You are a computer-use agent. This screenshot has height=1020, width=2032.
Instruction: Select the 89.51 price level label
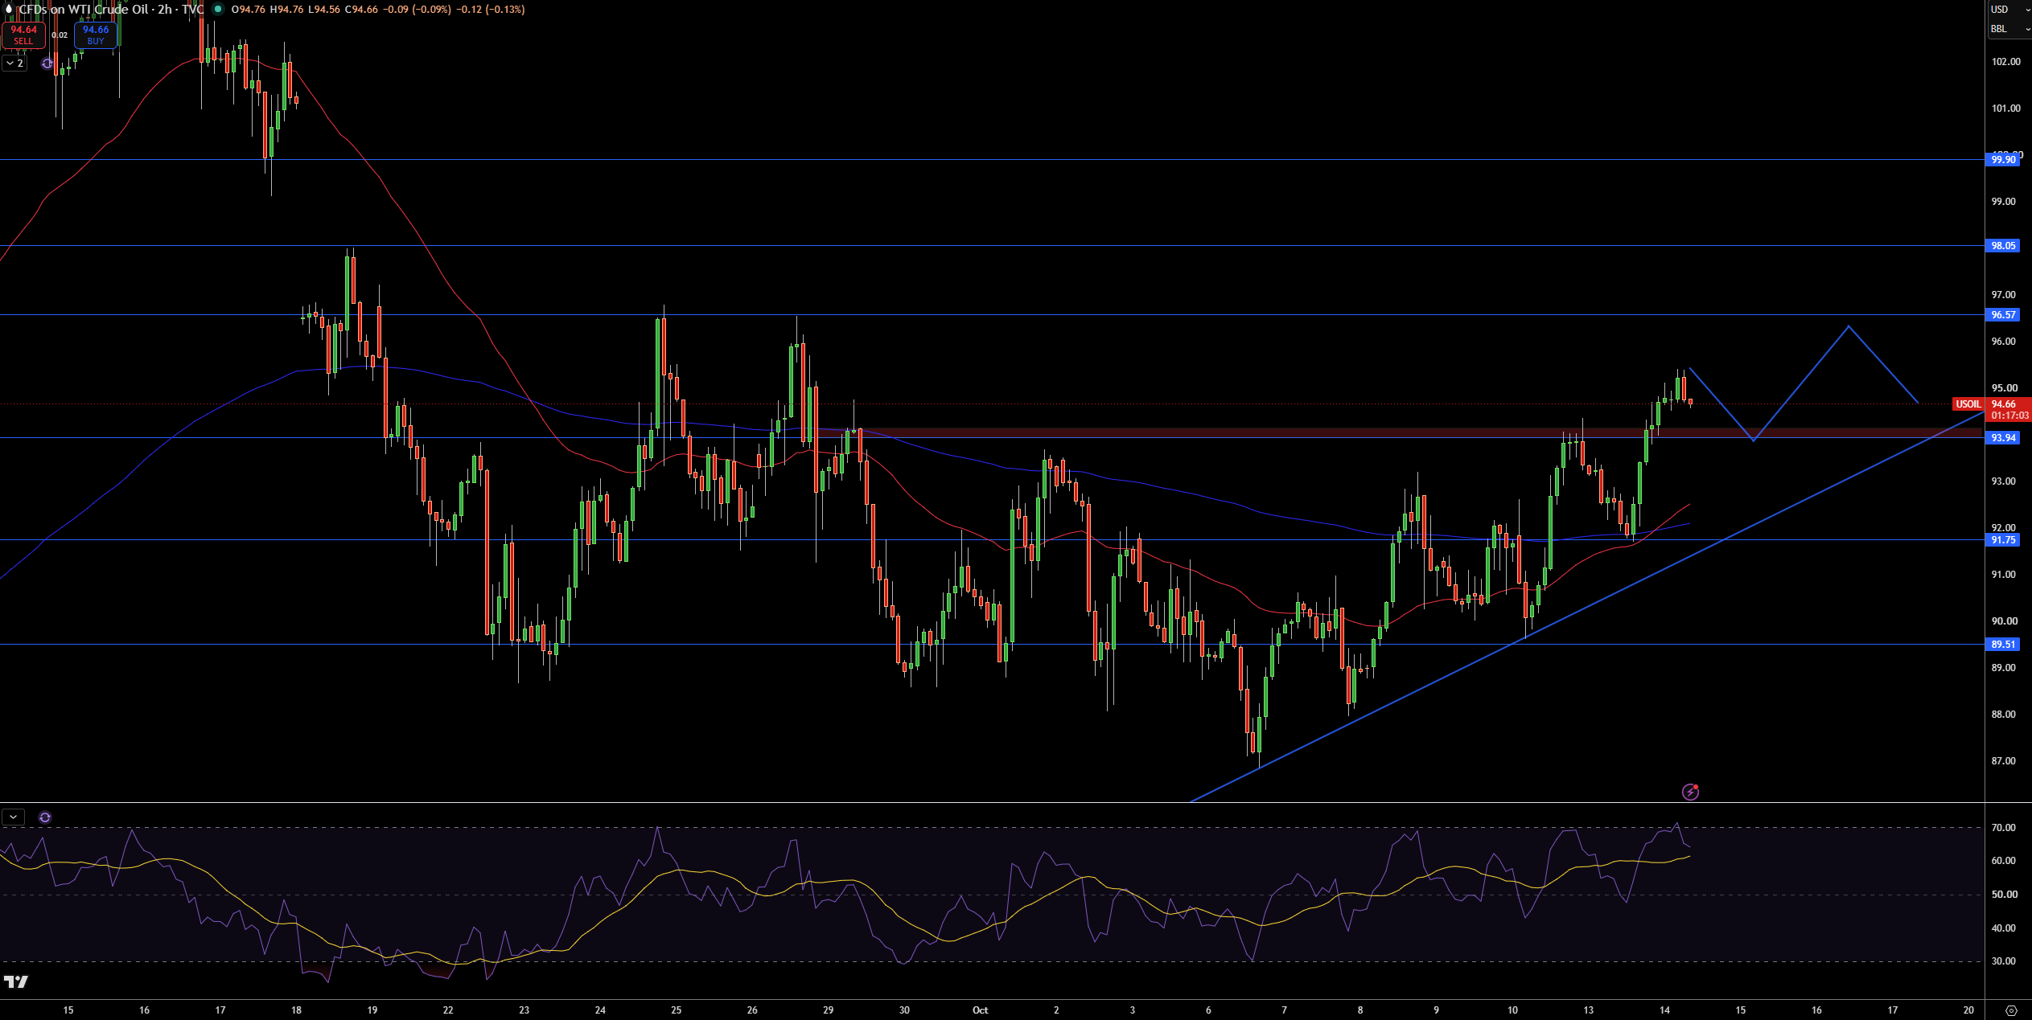pos(2003,645)
